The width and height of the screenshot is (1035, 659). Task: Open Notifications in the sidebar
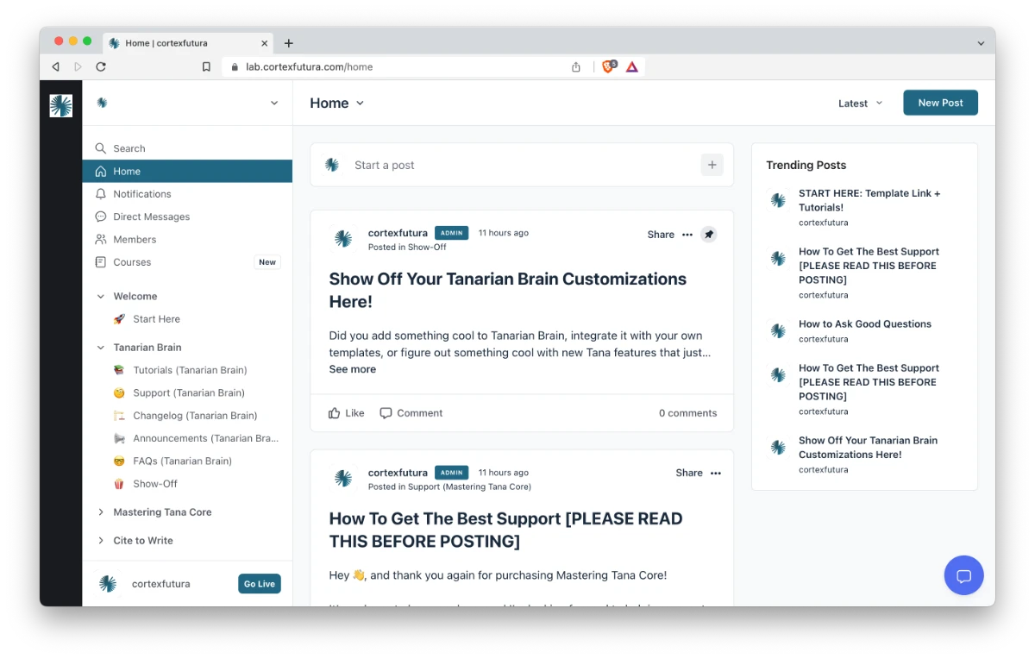[x=187, y=194]
